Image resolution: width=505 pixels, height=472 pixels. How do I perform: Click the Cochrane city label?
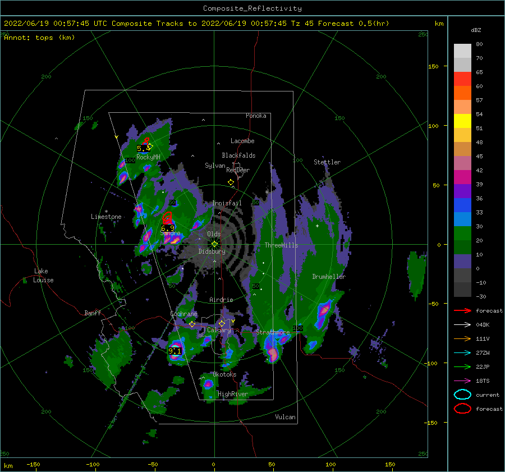(183, 314)
